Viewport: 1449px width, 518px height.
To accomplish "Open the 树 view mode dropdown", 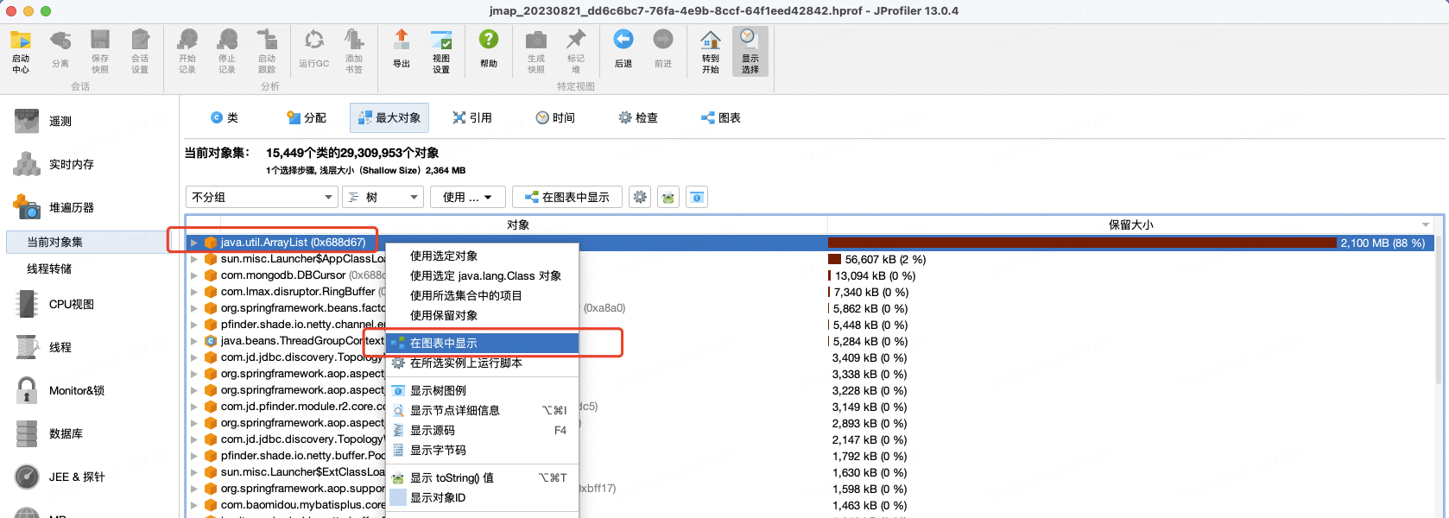I will tap(383, 198).
